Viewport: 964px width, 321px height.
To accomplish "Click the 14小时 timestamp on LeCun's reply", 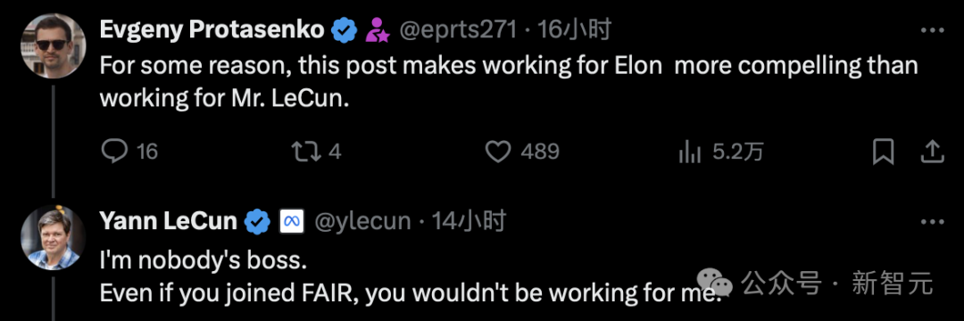I will (470, 221).
